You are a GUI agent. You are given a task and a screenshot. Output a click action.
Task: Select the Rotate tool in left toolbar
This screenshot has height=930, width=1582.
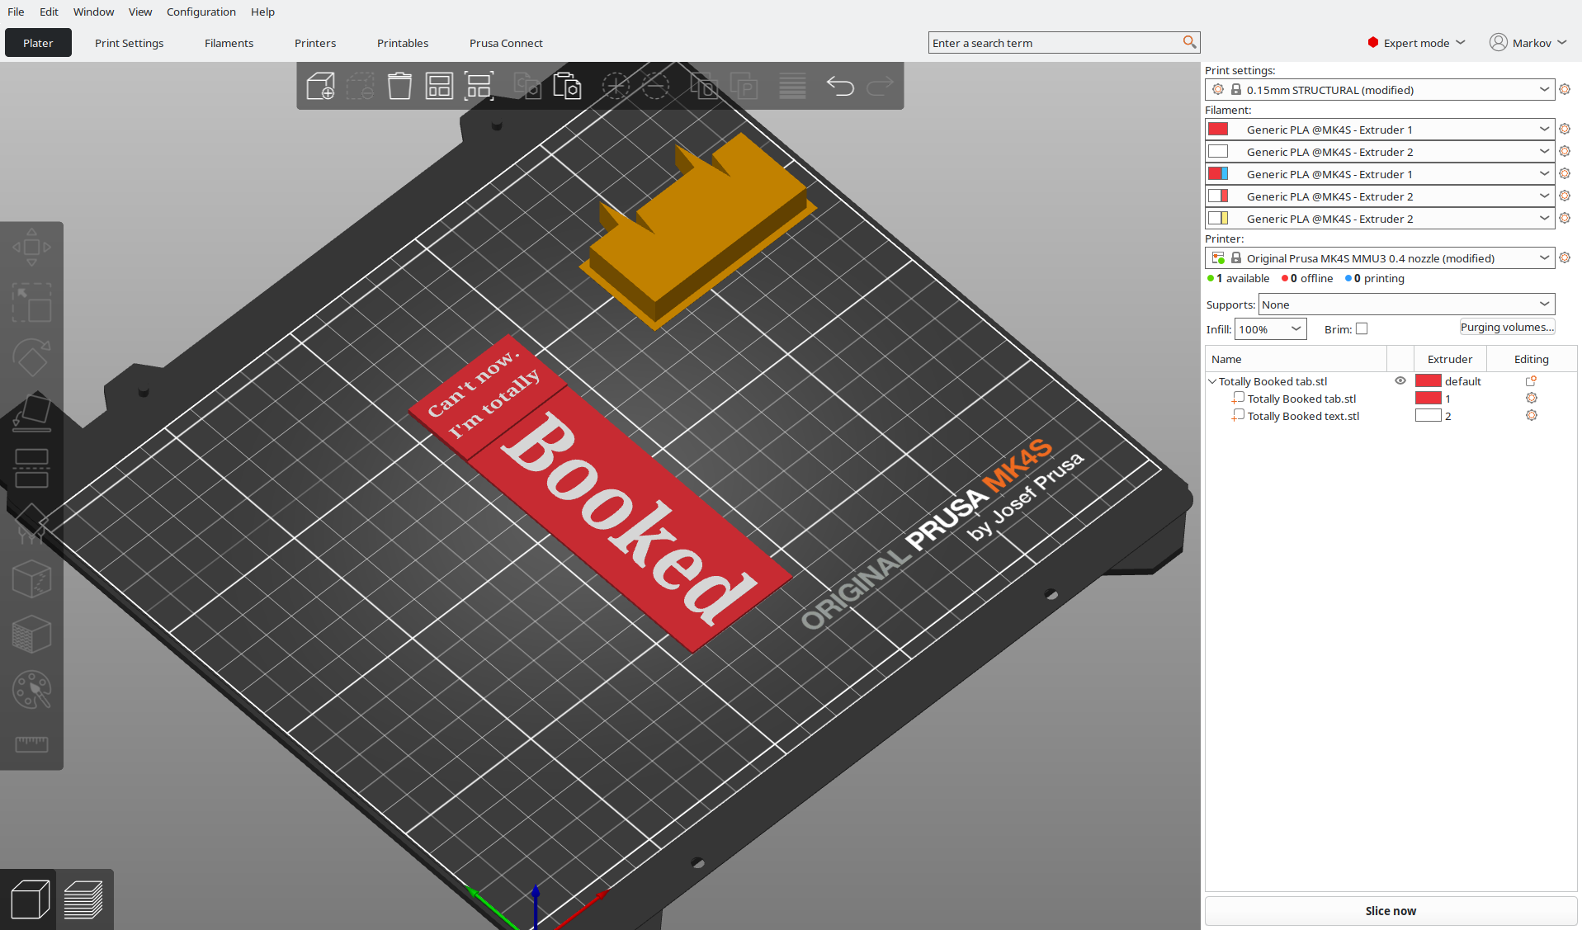tap(31, 358)
